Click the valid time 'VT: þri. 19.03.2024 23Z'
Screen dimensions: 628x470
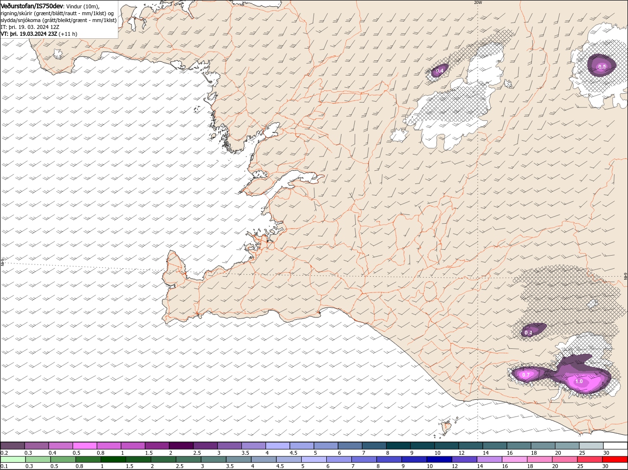28,34
